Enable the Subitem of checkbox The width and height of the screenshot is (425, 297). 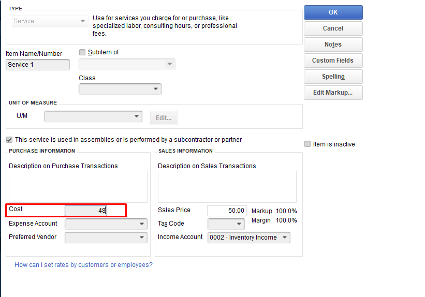coord(82,52)
